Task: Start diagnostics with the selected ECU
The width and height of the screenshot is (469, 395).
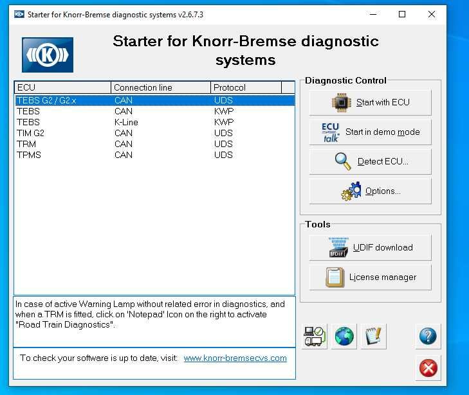Action: (370, 102)
